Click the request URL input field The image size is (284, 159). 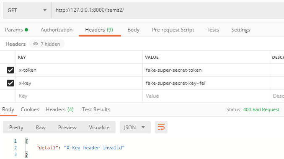click(168, 10)
